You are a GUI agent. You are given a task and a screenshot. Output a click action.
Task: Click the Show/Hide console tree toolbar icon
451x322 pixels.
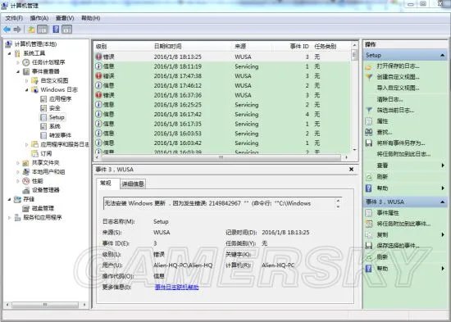(43, 29)
